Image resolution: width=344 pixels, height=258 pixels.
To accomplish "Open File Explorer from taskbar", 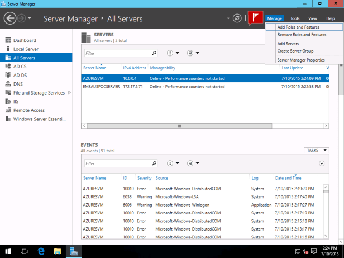I will [58, 251].
